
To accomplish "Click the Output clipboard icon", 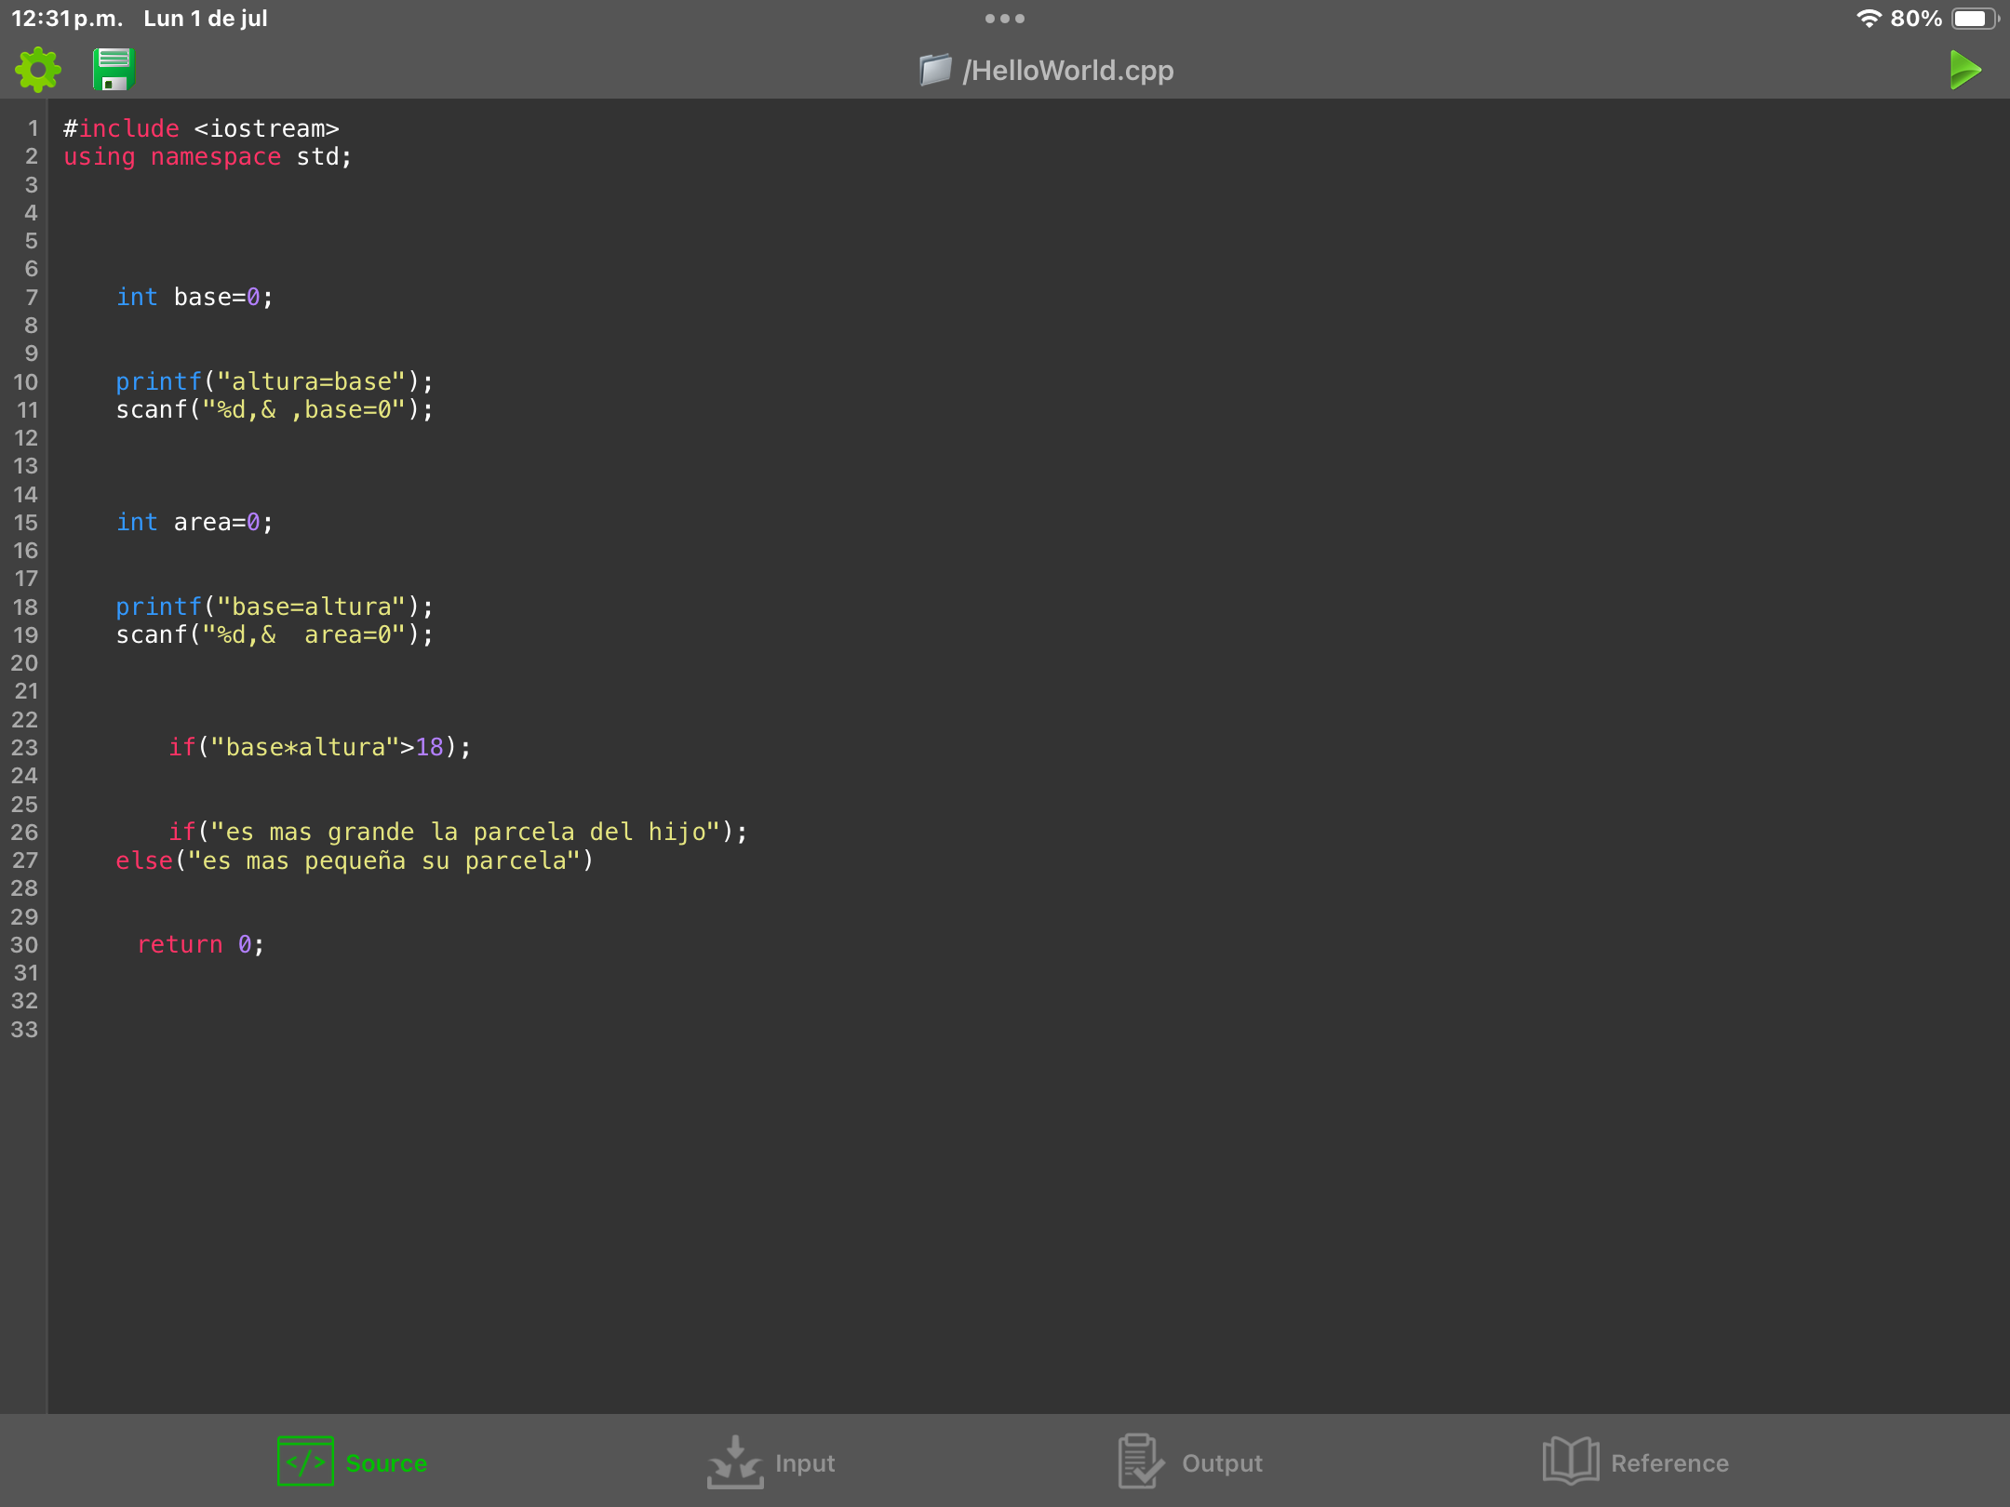I will 1140,1461.
